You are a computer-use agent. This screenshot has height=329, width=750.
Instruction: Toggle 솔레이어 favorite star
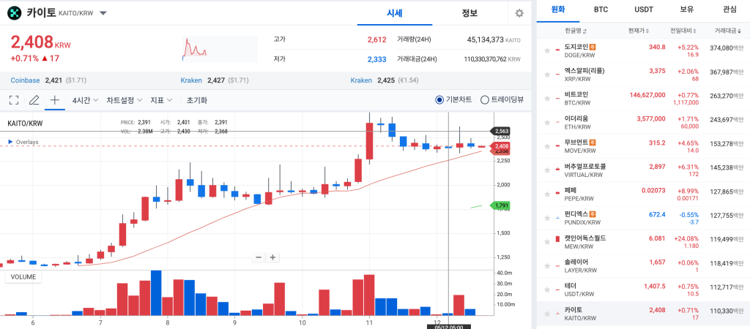548,265
